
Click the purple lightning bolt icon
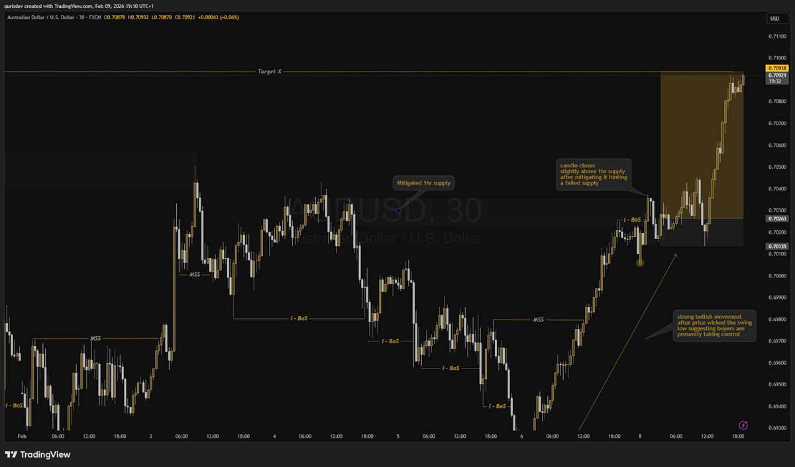pyautogui.click(x=743, y=424)
